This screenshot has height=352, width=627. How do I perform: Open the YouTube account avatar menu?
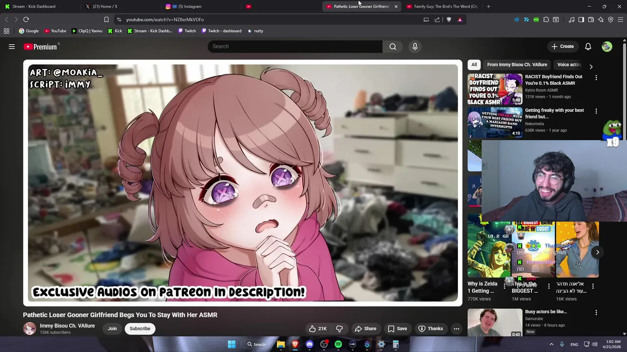[607, 46]
